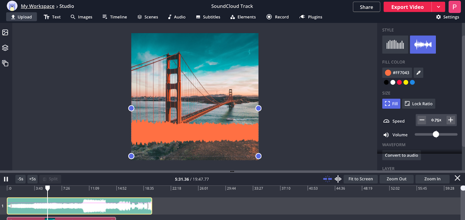Open Settings with the gear icon
Viewport: 465px width, 220px height.
[x=448, y=17]
